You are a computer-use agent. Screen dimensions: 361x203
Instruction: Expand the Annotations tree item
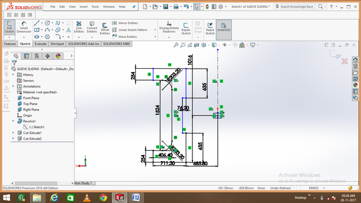coord(13,86)
